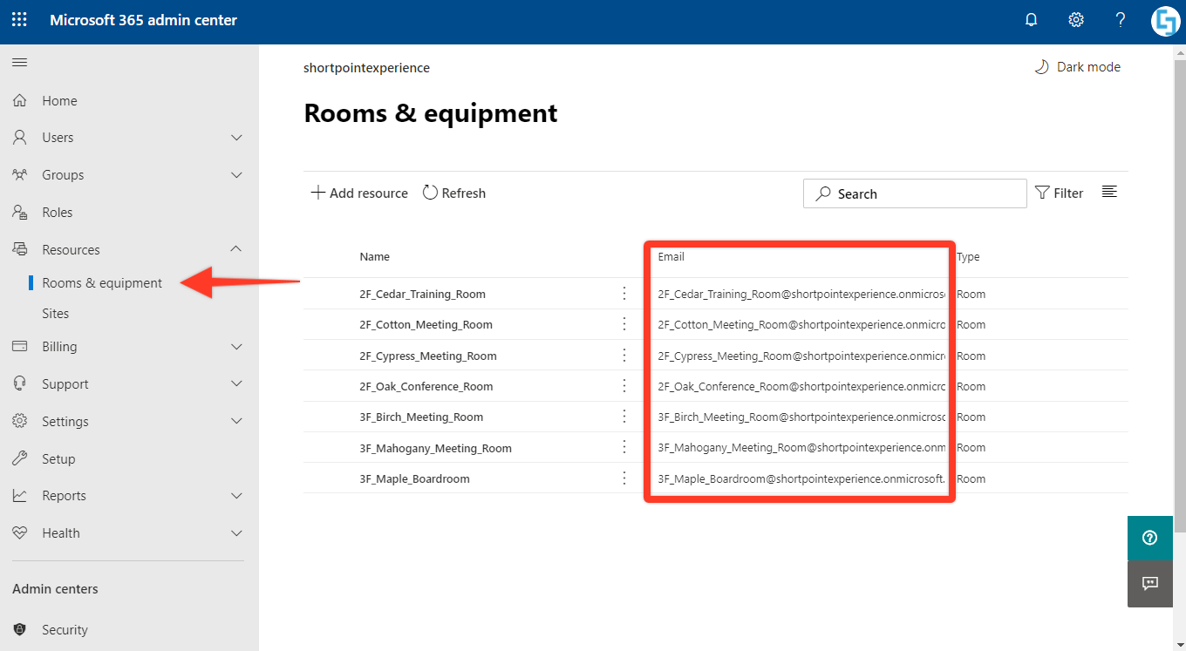
Task: Open more actions for 3F_Maple_Boardroom
Action: (624, 478)
